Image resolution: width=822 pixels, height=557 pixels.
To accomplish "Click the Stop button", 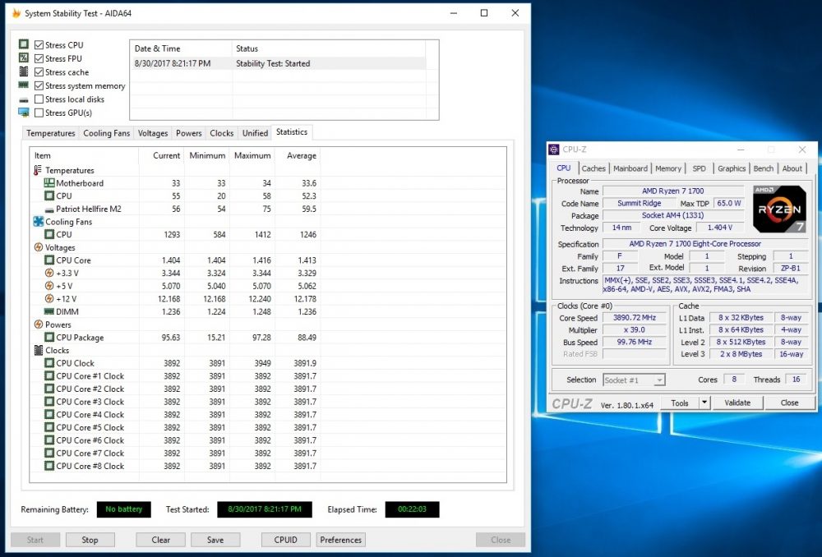I will pos(90,540).
